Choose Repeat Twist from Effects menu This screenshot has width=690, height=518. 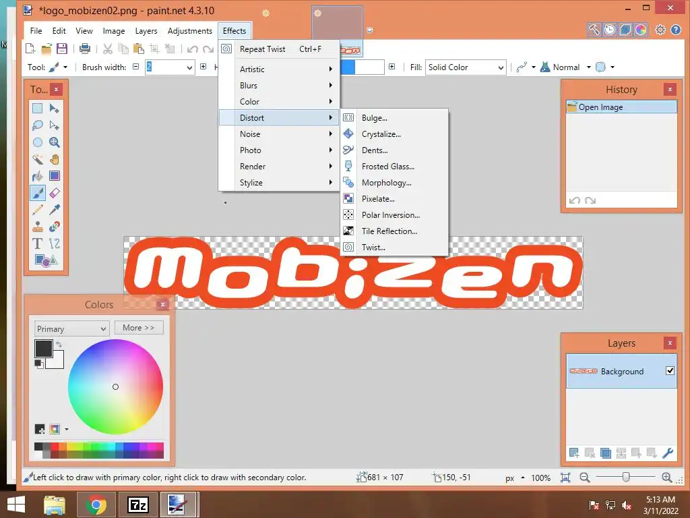point(280,49)
